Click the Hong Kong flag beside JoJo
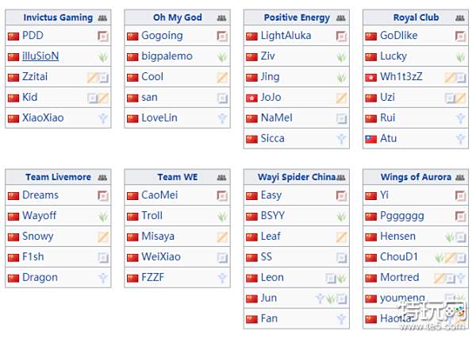The width and height of the screenshot is (476, 339). 251,98
